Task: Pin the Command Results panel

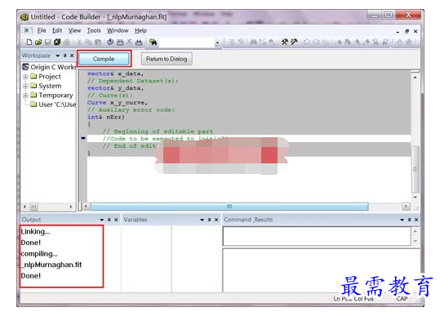Action: (409, 220)
